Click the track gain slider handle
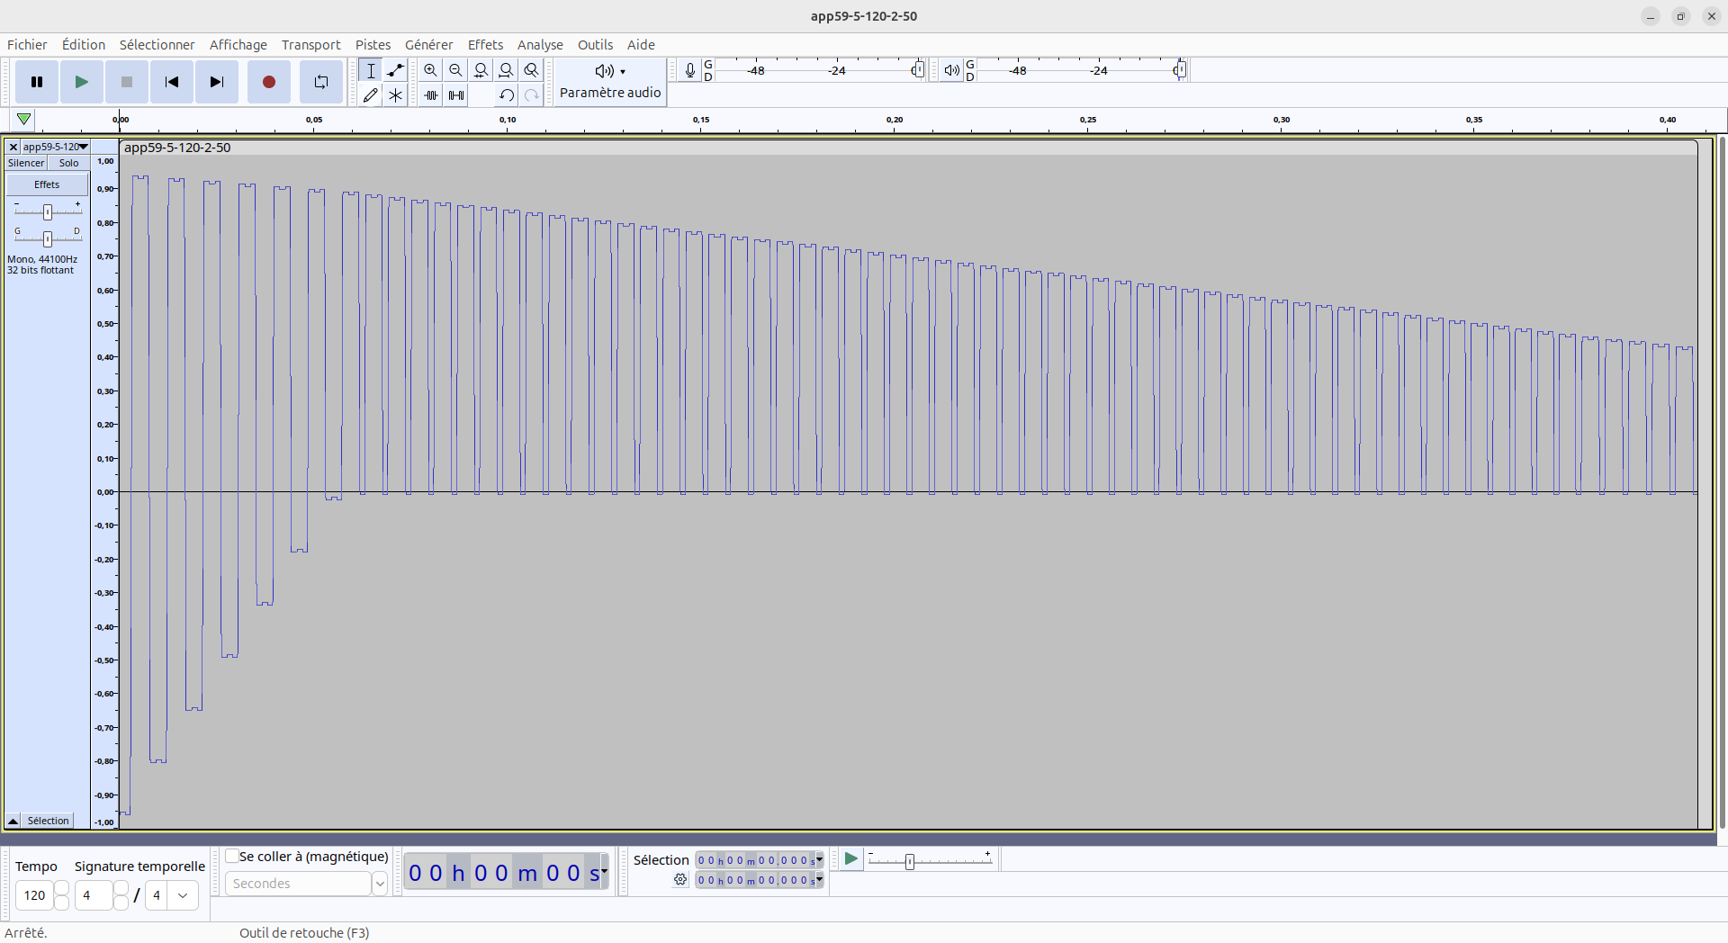Screen dimensions: 1728x943 [x=48, y=211]
